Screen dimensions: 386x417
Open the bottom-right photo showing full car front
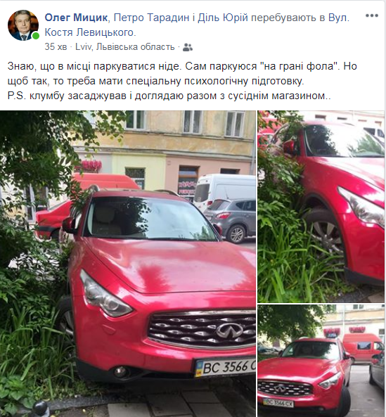[321, 361]
